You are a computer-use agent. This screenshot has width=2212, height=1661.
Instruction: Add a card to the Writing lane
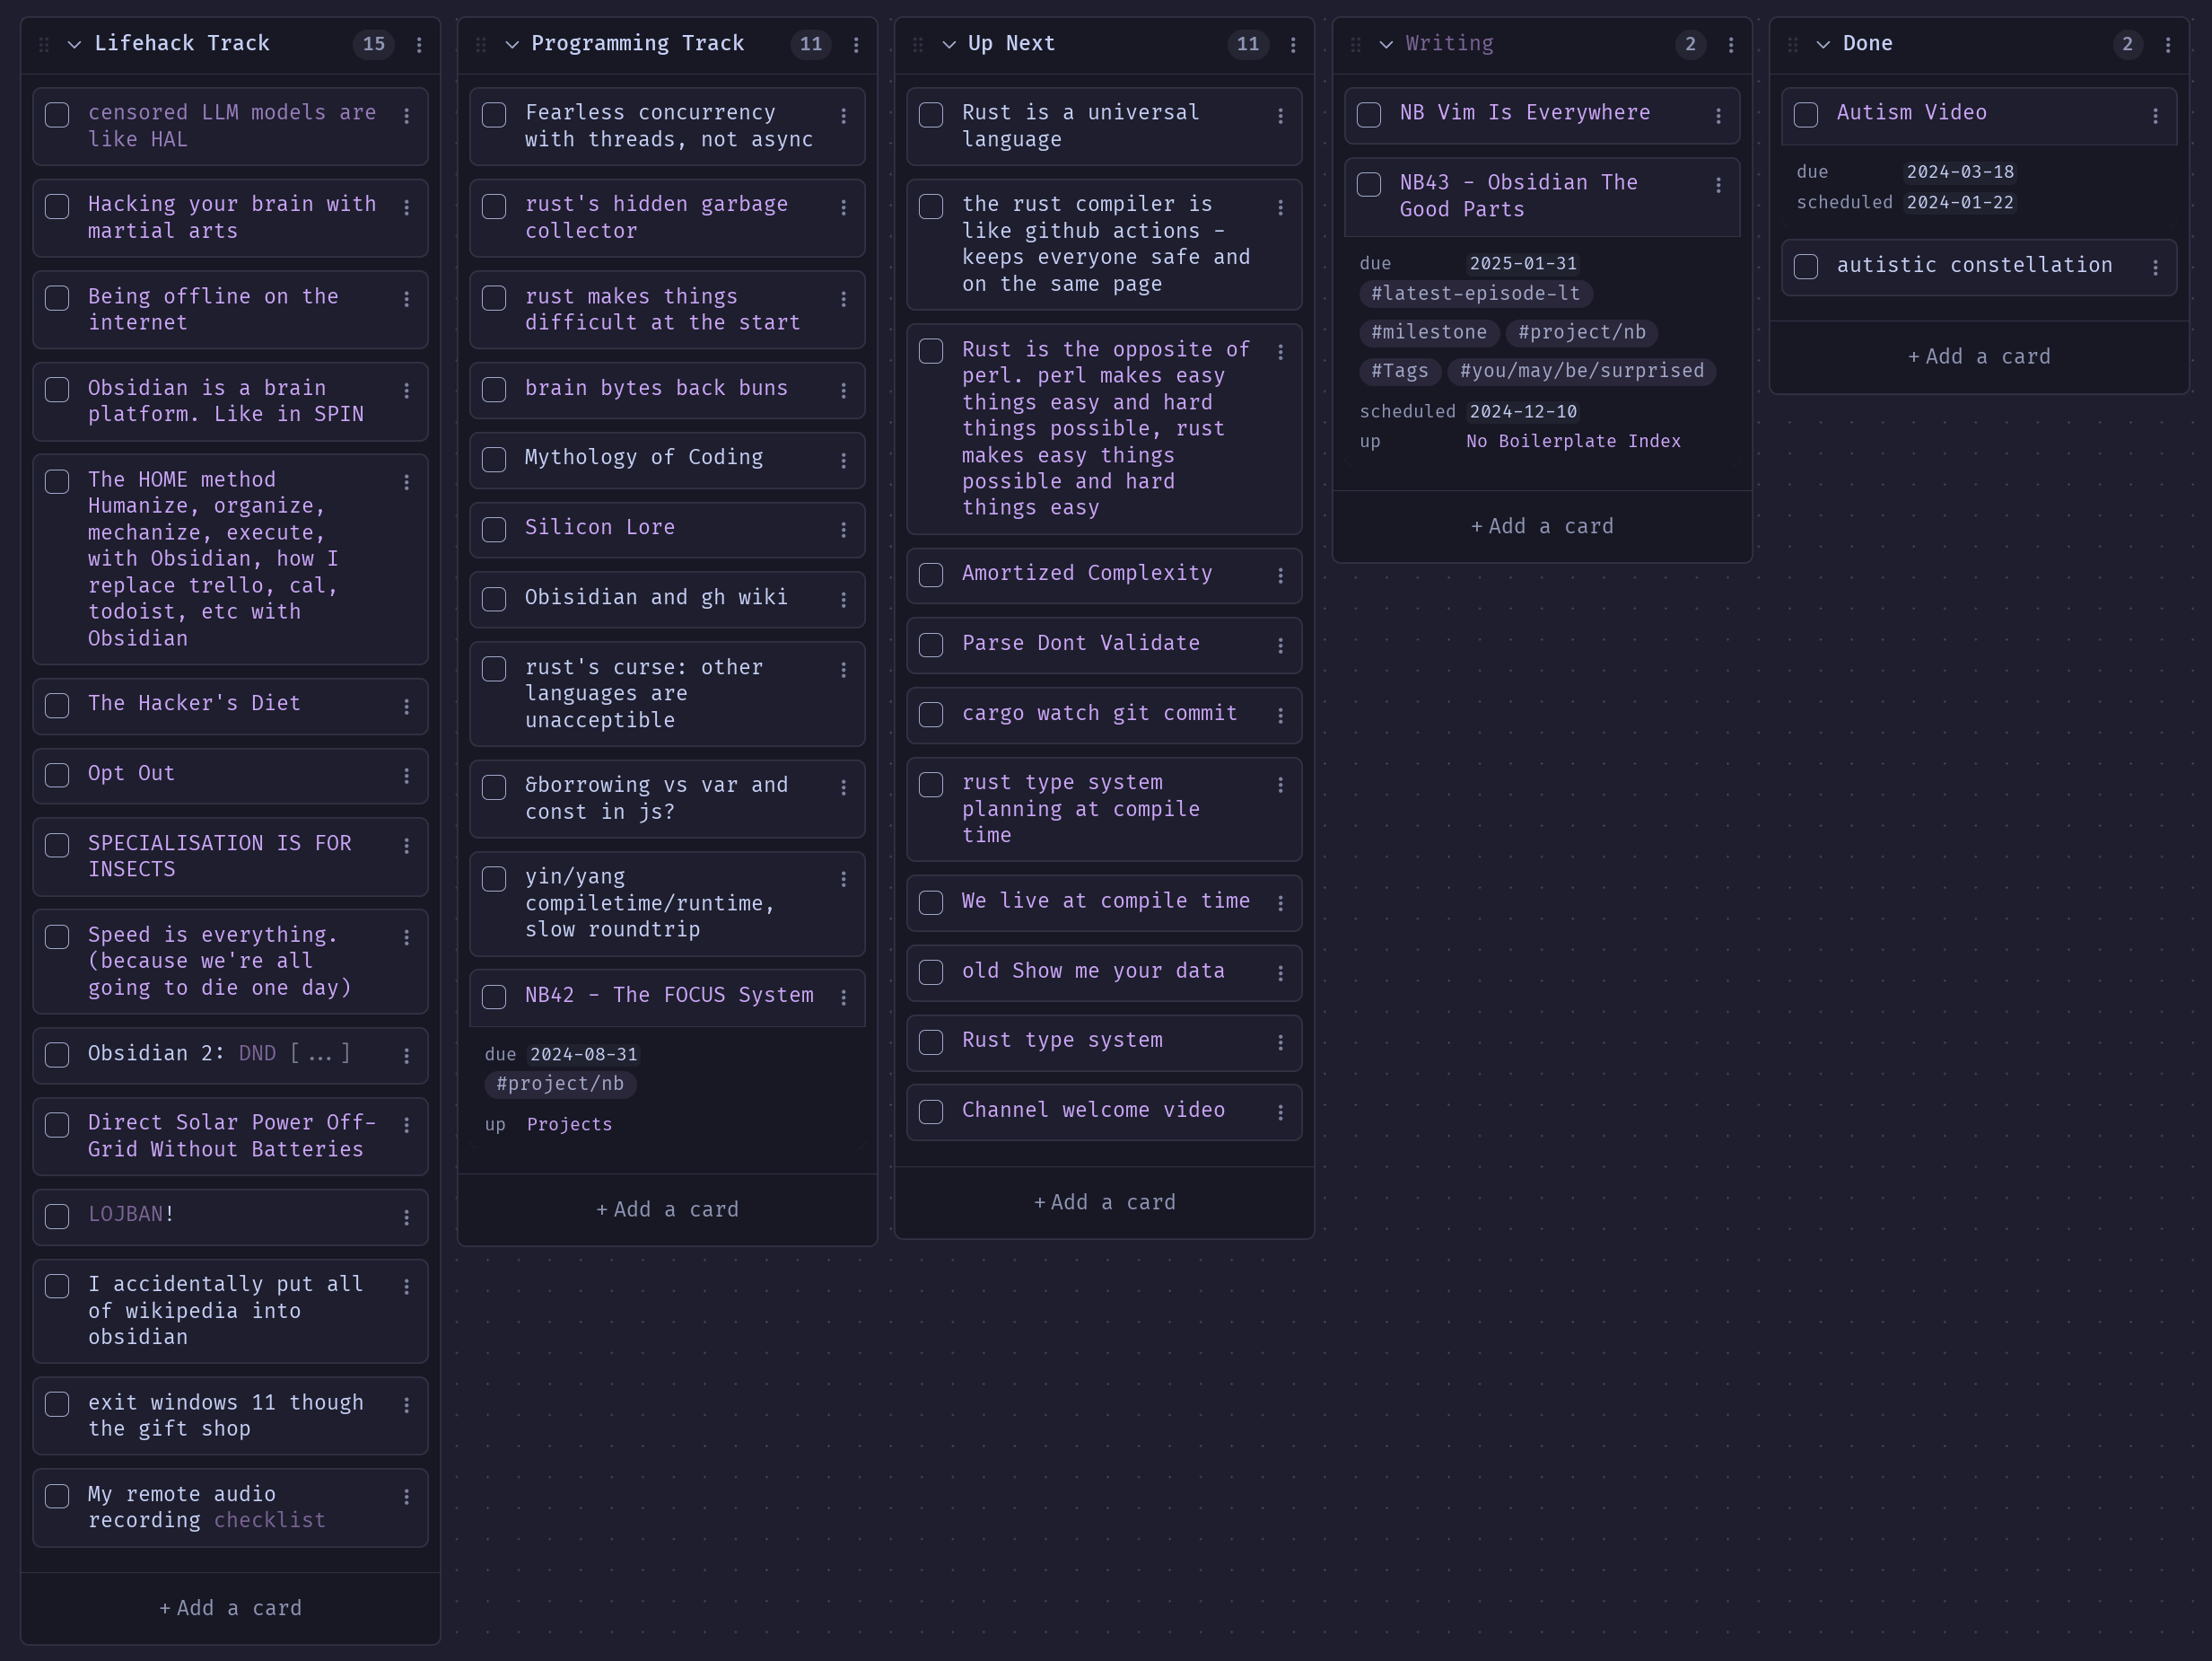click(1542, 526)
